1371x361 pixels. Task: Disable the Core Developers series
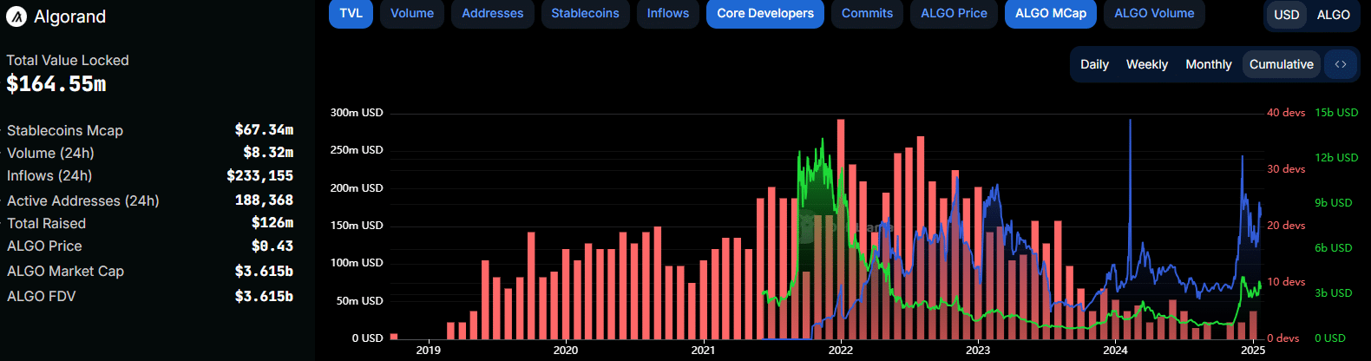click(x=764, y=14)
